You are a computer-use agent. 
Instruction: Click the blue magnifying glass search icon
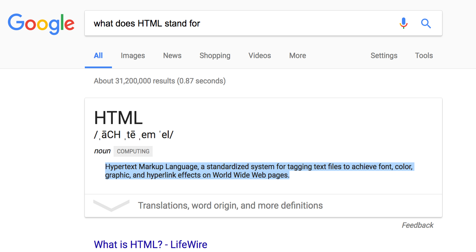426,23
